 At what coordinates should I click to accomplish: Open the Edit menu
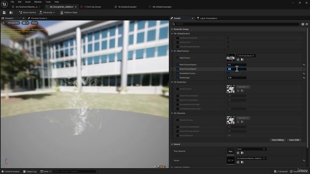pyautogui.click(x=19, y=2)
